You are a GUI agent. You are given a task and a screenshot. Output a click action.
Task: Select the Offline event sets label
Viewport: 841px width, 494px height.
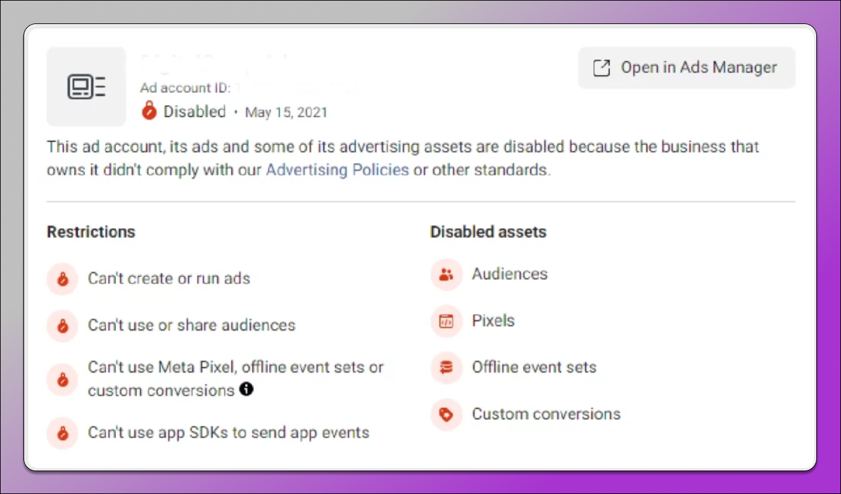point(534,367)
